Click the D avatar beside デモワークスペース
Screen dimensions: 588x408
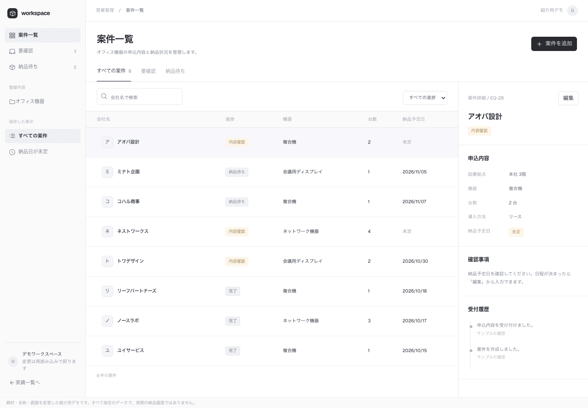click(13, 361)
